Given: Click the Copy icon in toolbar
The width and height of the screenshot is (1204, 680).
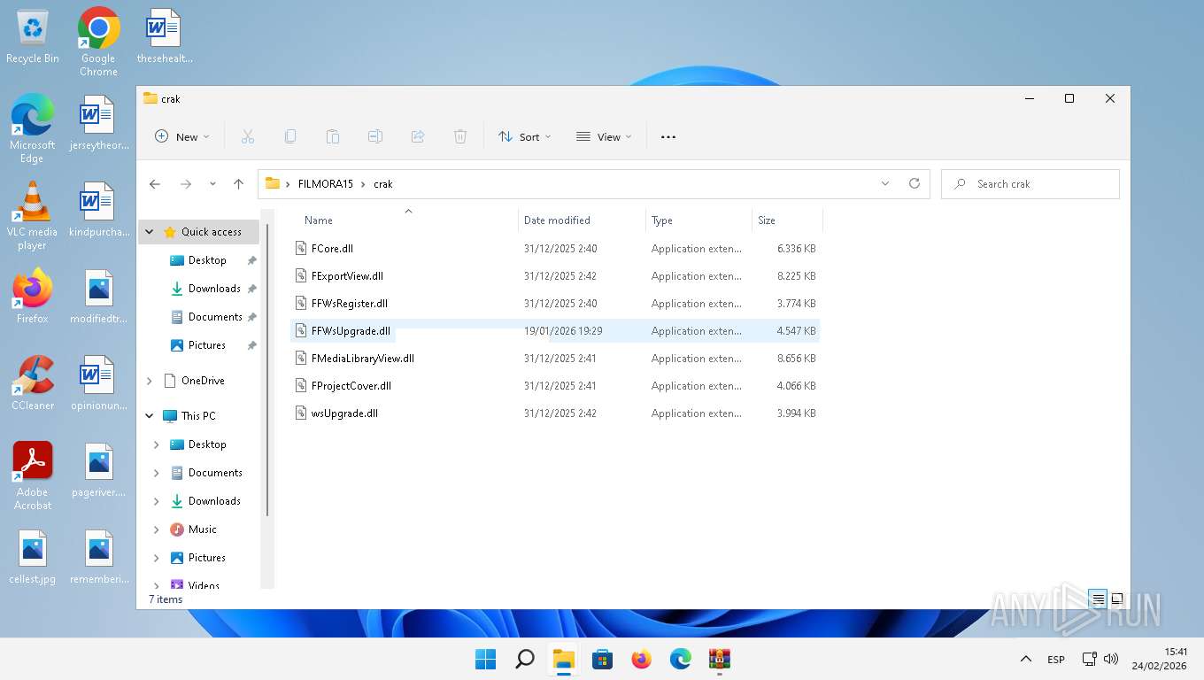Looking at the screenshot, I should coord(290,136).
